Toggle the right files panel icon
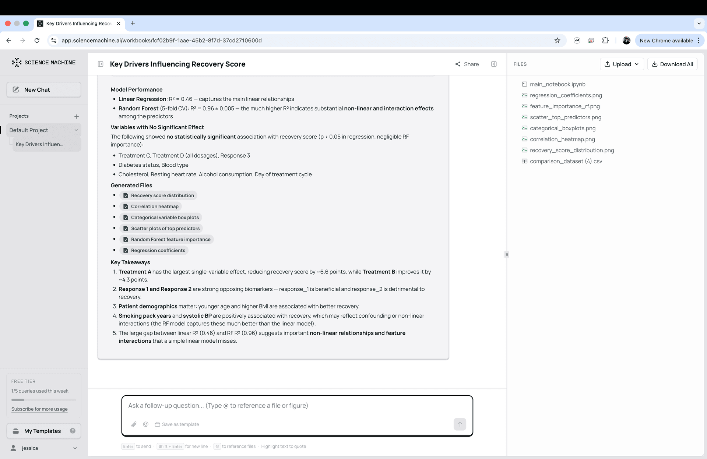 coord(494,64)
